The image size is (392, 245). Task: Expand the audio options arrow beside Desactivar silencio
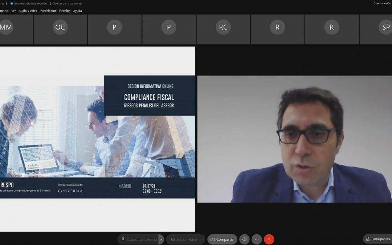click(161, 239)
